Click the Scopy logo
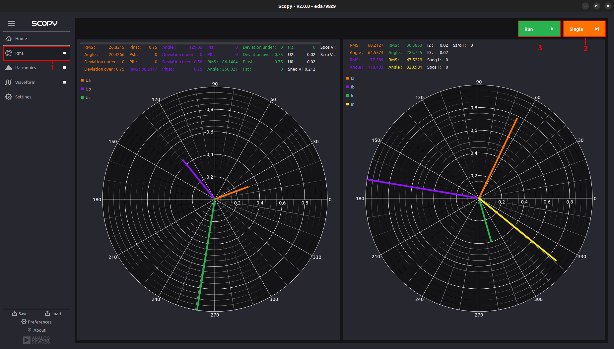Viewport: 614px width, 349px height. point(44,23)
